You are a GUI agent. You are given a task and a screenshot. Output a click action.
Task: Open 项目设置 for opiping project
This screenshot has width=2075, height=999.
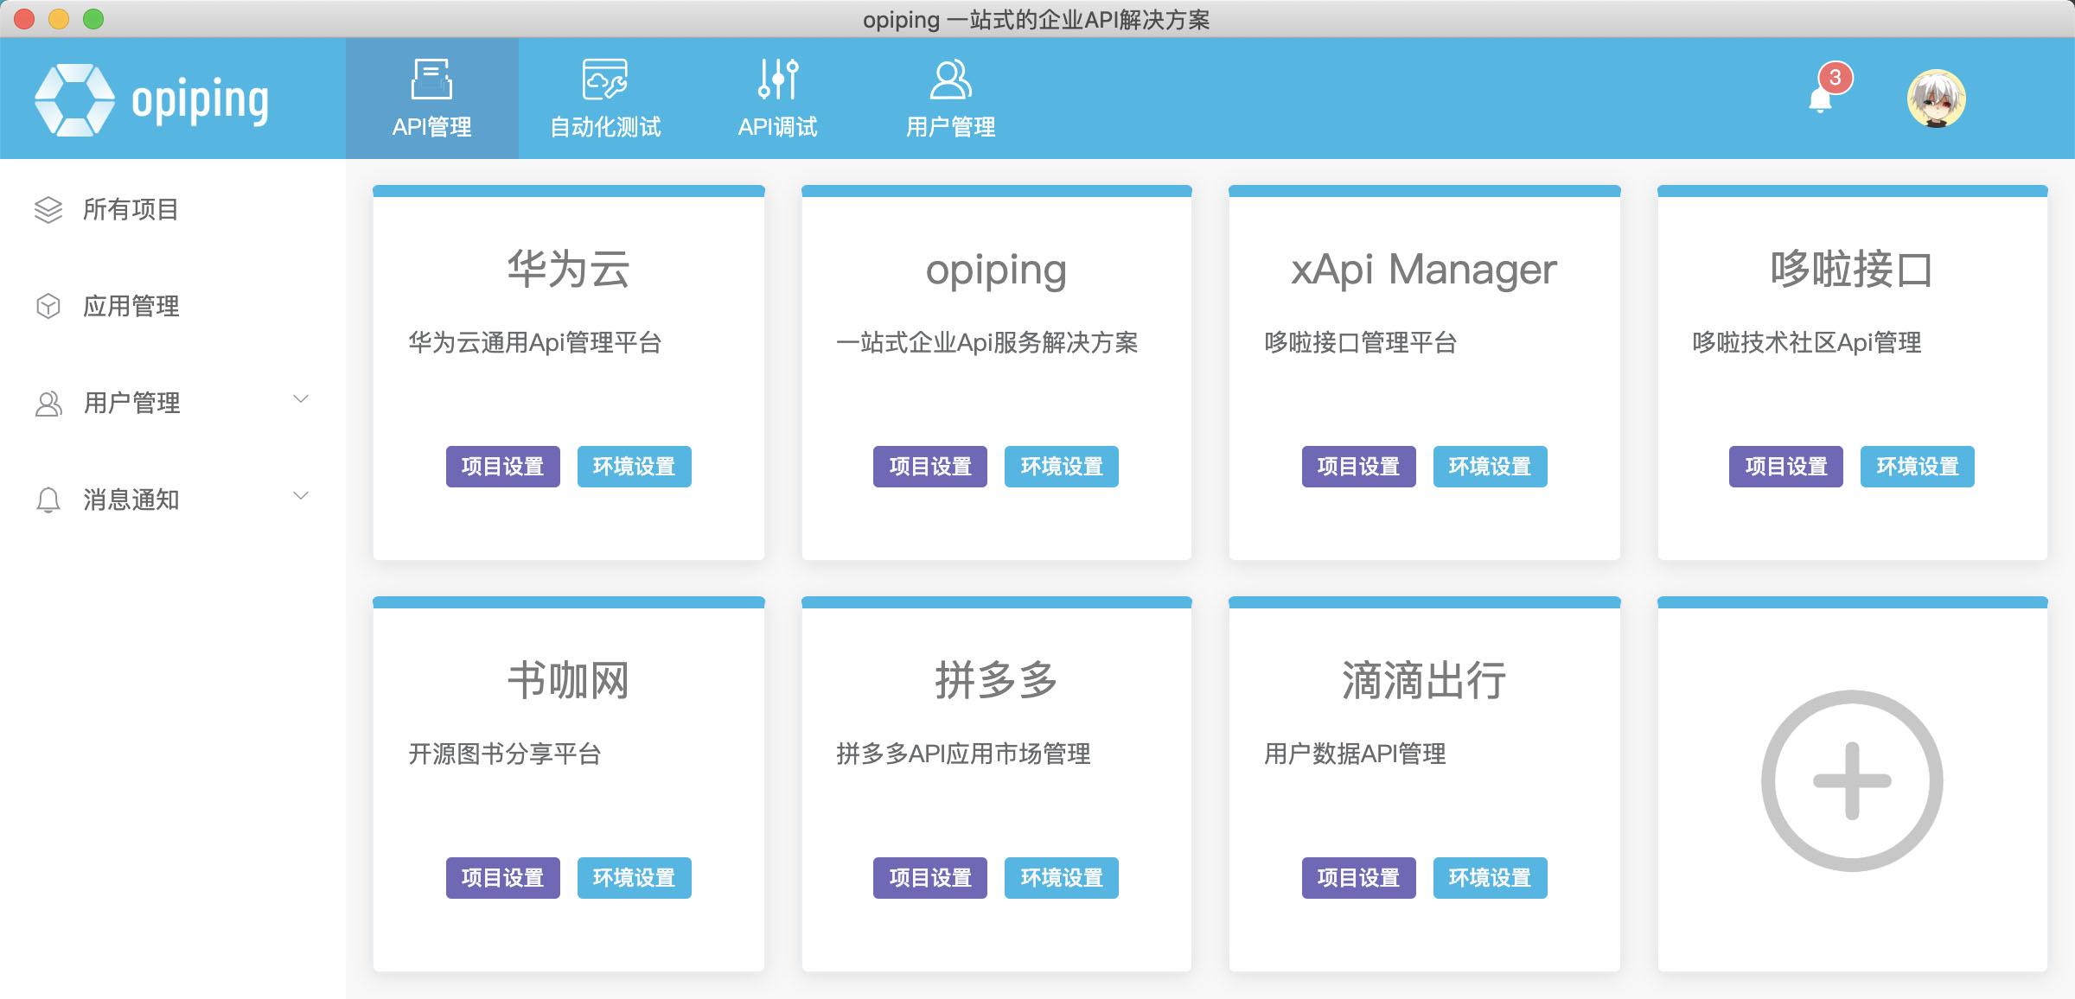pos(930,467)
